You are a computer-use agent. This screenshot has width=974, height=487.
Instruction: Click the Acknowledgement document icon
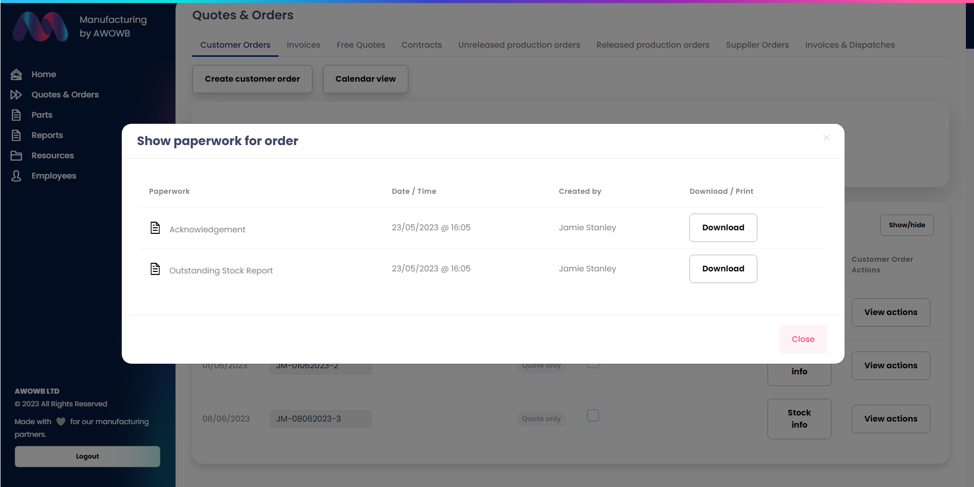click(x=155, y=228)
